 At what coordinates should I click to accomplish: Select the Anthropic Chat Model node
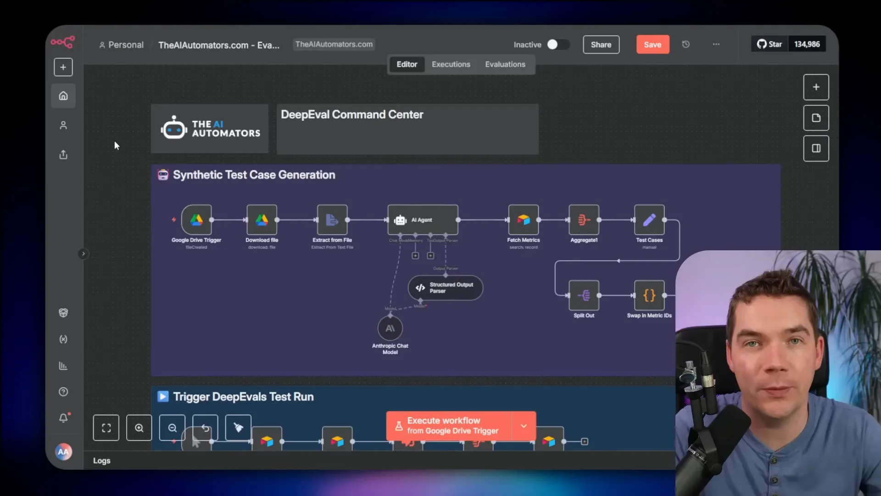390,328
